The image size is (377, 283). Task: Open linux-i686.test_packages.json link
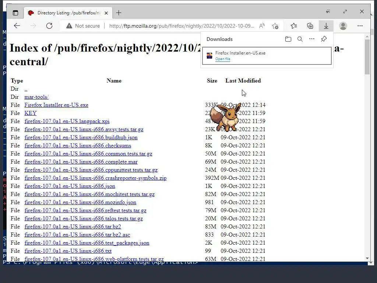coord(87,243)
